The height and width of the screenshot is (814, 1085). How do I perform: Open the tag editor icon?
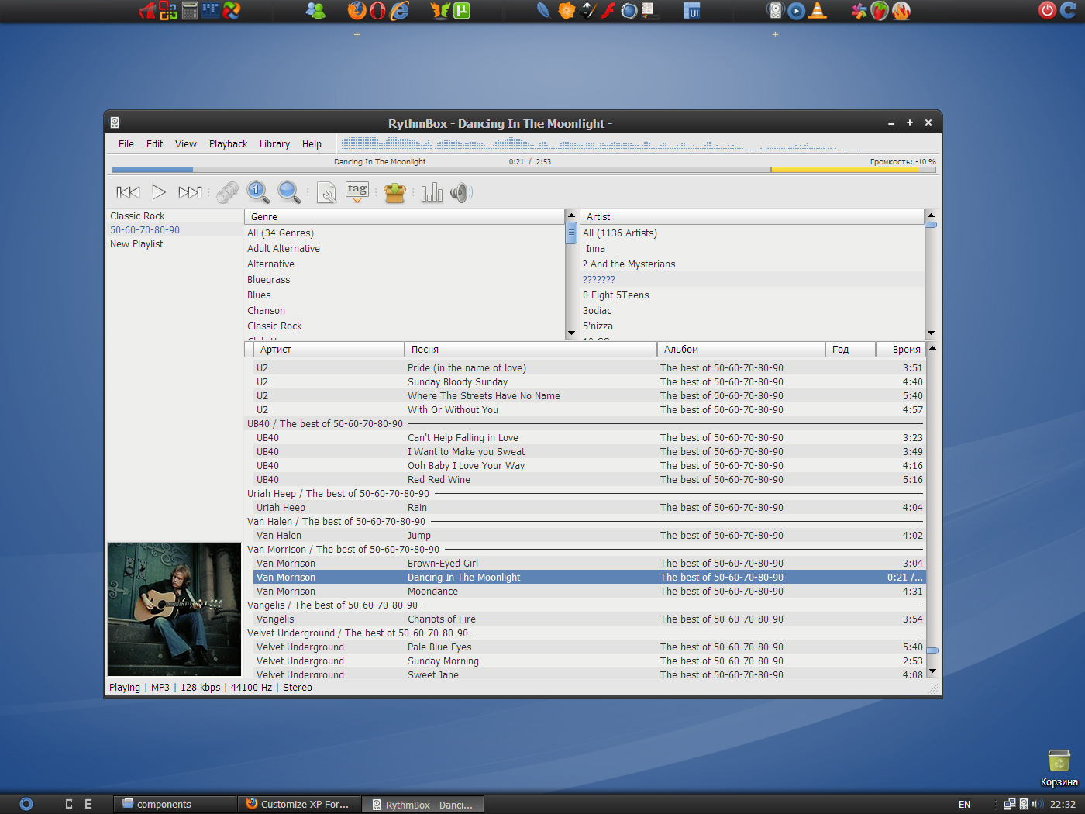pyautogui.click(x=356, y=189)
